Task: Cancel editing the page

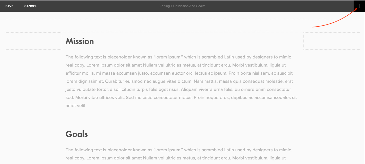Action: [30, 6]
